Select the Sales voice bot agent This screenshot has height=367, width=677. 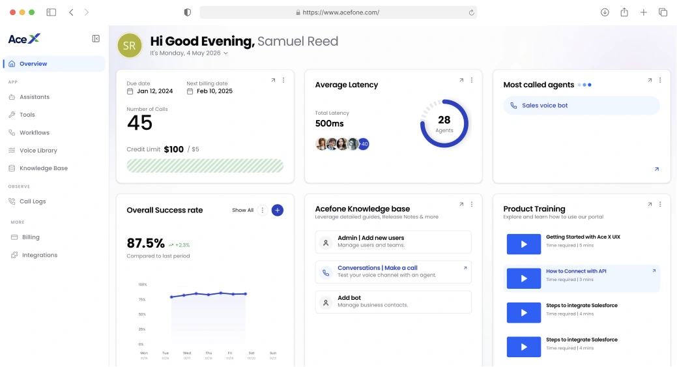click(x=582, y=106)
